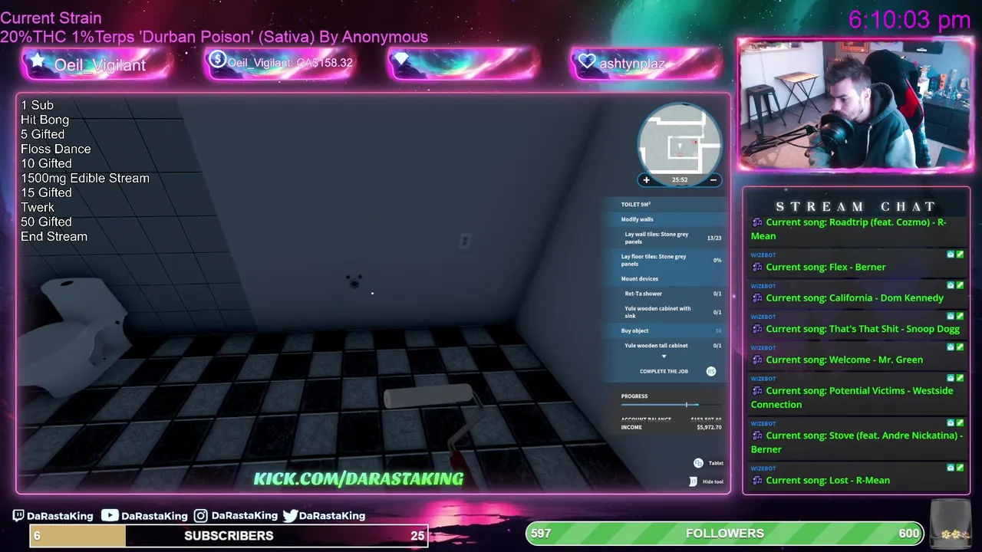Click the TOILET 9M² room header

coord(636,205)
